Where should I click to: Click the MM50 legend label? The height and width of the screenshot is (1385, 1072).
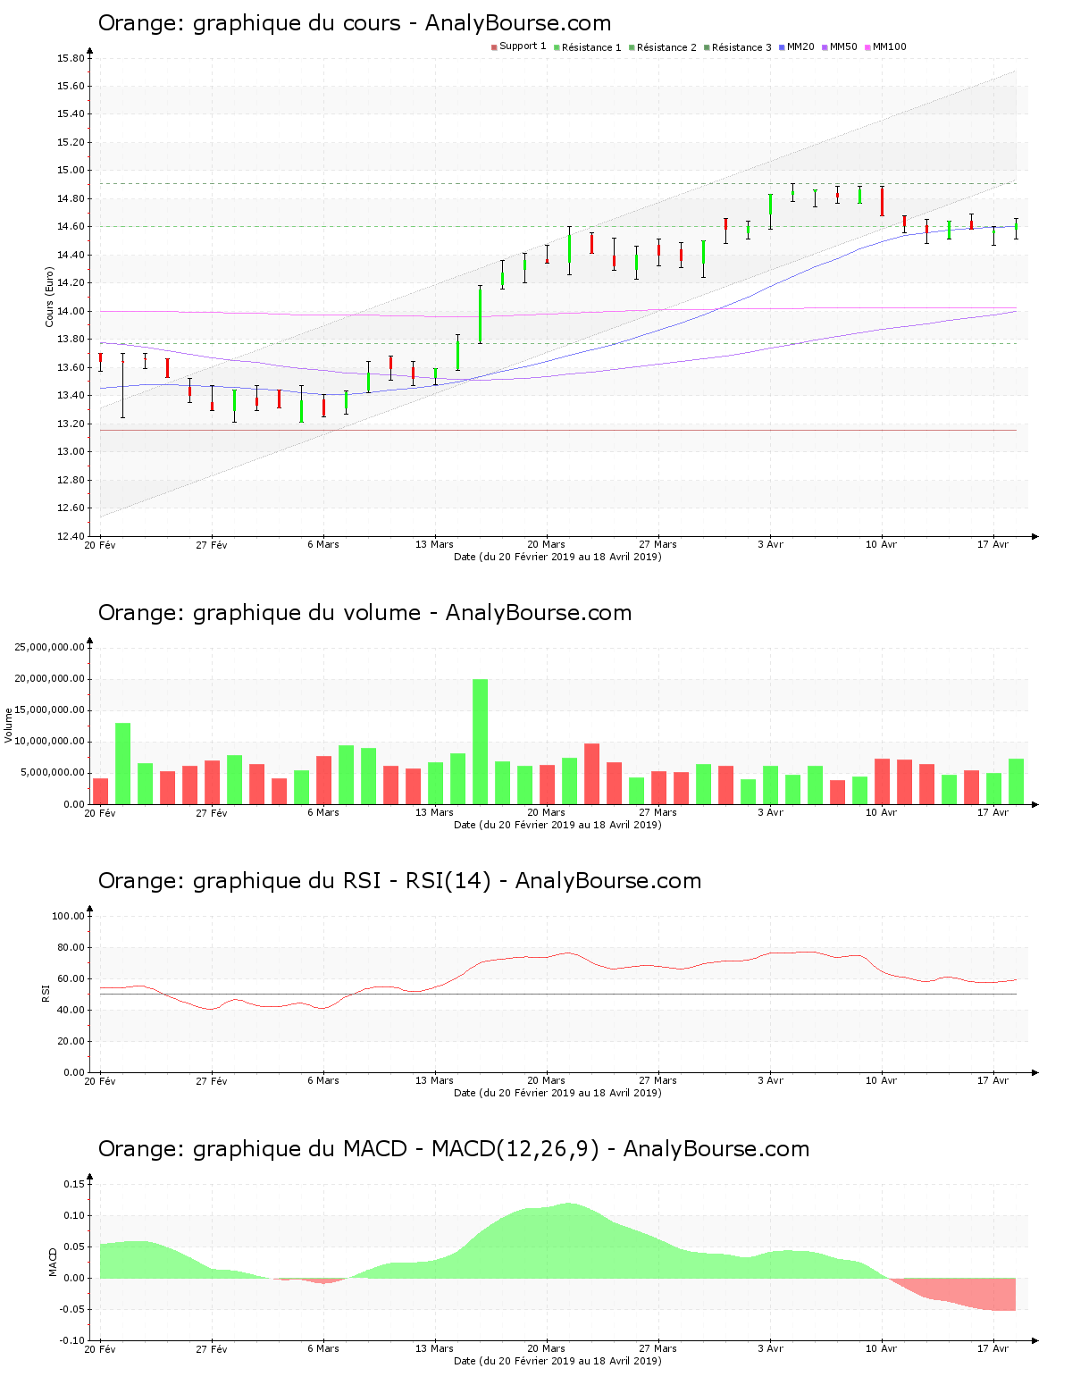[843, 47]
